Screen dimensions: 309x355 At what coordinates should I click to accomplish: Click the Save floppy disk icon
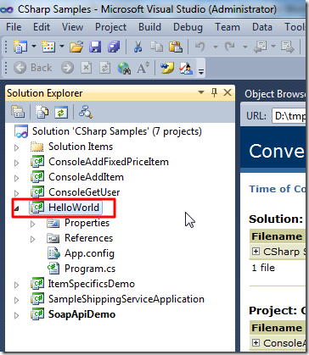(95, 47)
